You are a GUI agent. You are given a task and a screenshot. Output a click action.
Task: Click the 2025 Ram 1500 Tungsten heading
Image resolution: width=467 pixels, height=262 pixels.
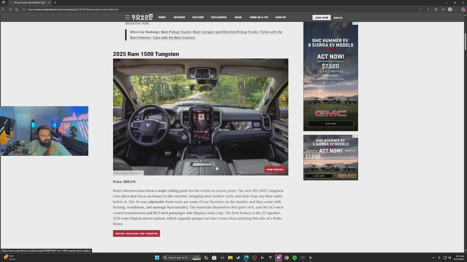click(146, 54)
